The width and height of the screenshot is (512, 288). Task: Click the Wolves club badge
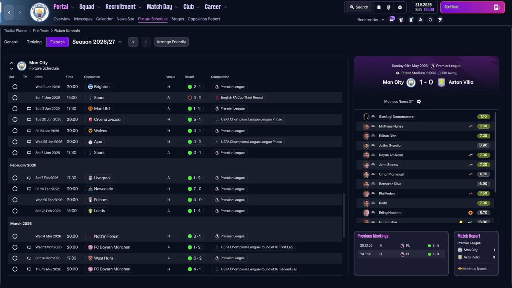(x=90, y=131)
